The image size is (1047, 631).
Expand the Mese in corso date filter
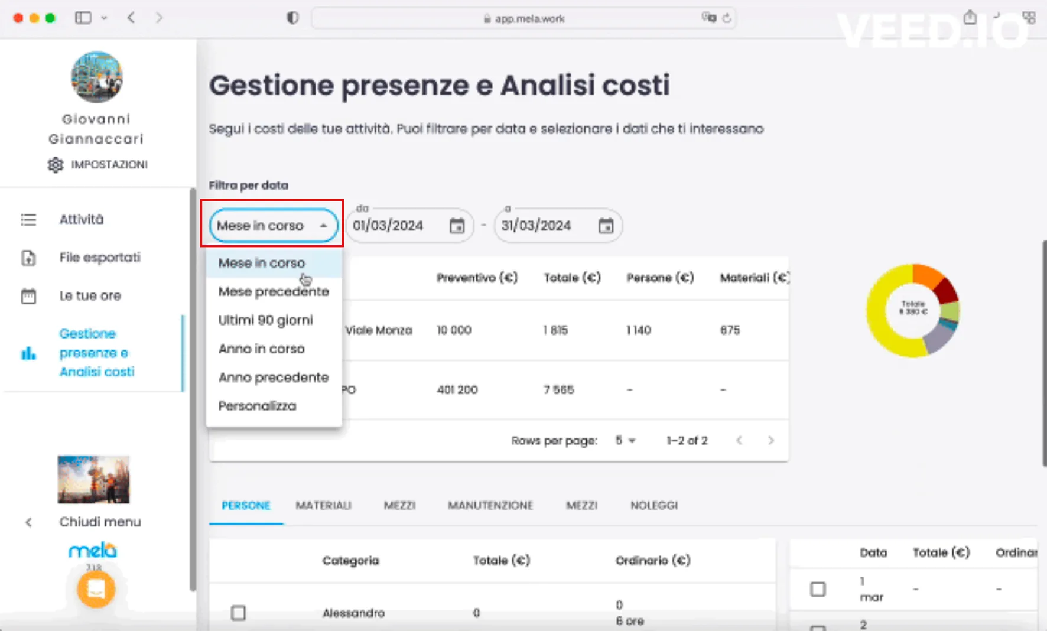273,226
